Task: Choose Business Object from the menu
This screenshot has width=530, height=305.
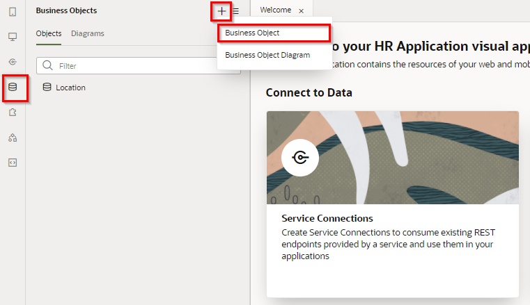Action: 252,33
